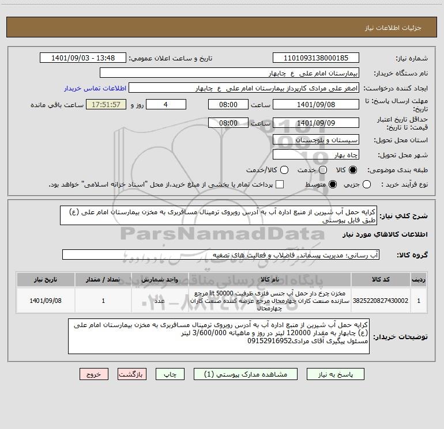Click the need number field 1101093138000185
The height and width of the screenshot is (429, 444).
click(x=316, y=58)
